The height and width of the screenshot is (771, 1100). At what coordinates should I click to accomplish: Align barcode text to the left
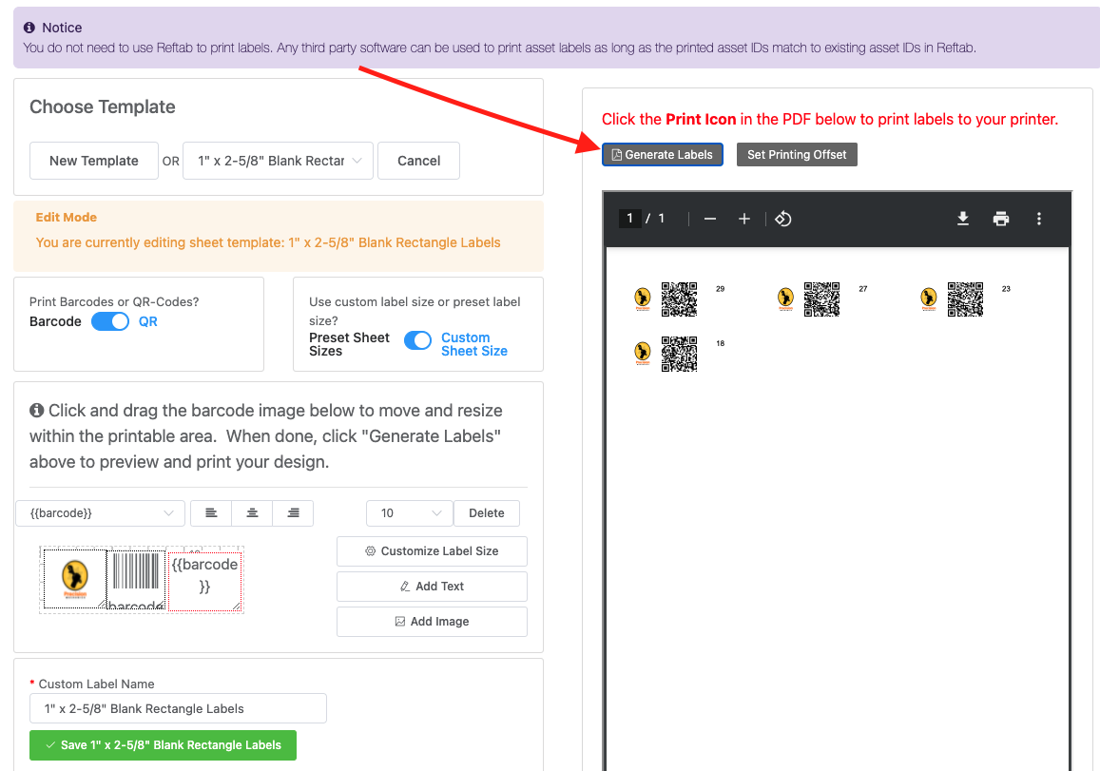coord(210,512)
